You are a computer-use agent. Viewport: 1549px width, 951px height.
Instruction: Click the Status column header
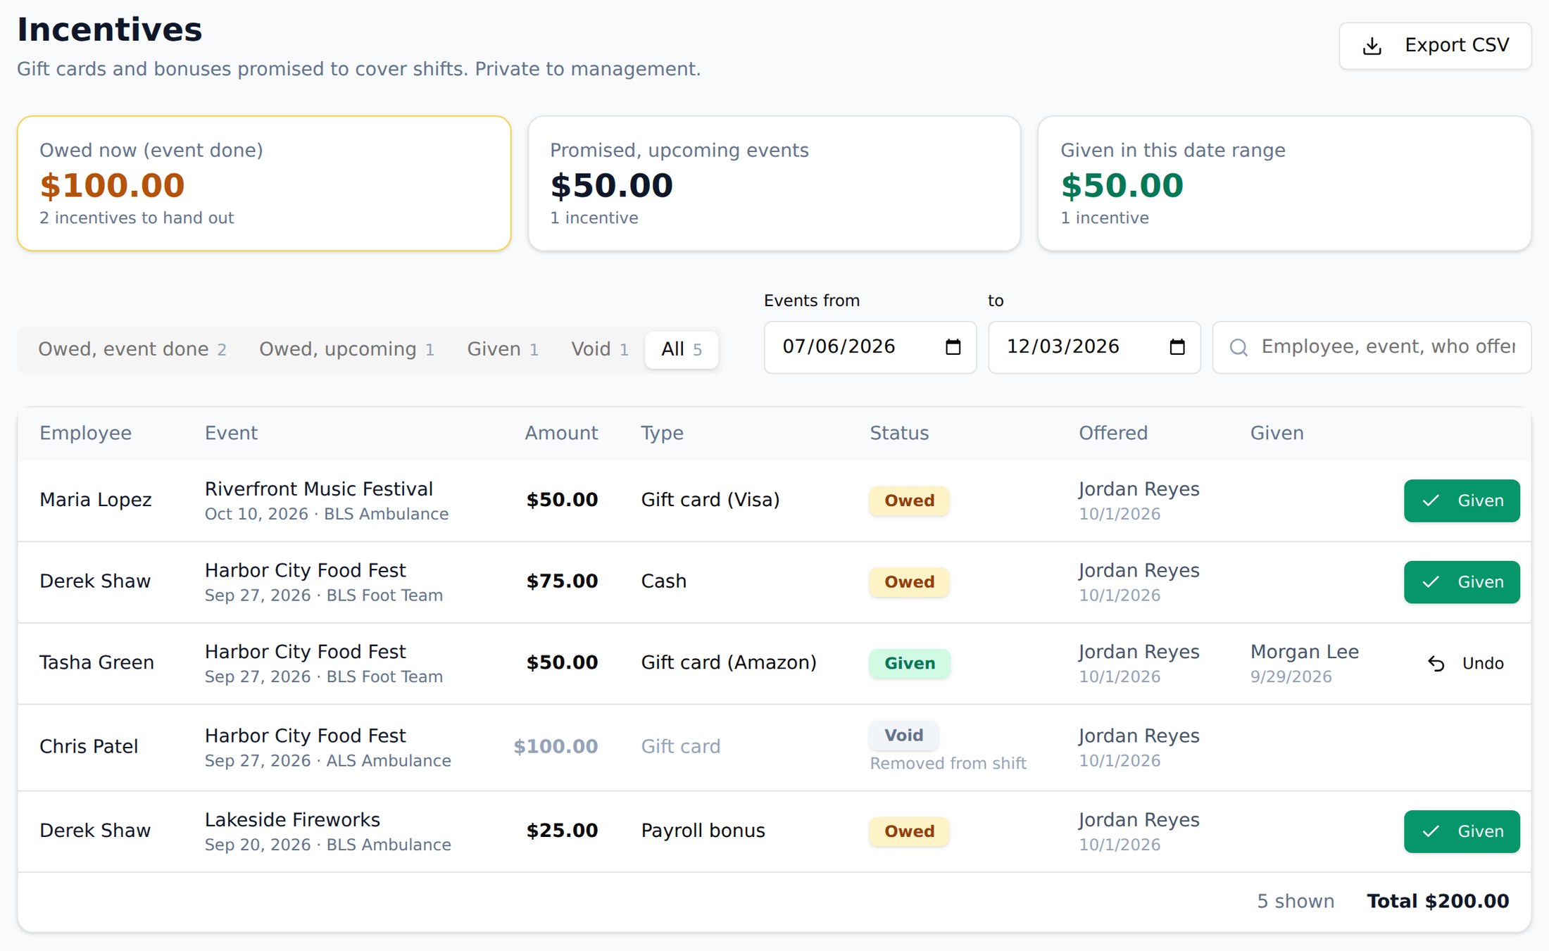coord(899,433)
